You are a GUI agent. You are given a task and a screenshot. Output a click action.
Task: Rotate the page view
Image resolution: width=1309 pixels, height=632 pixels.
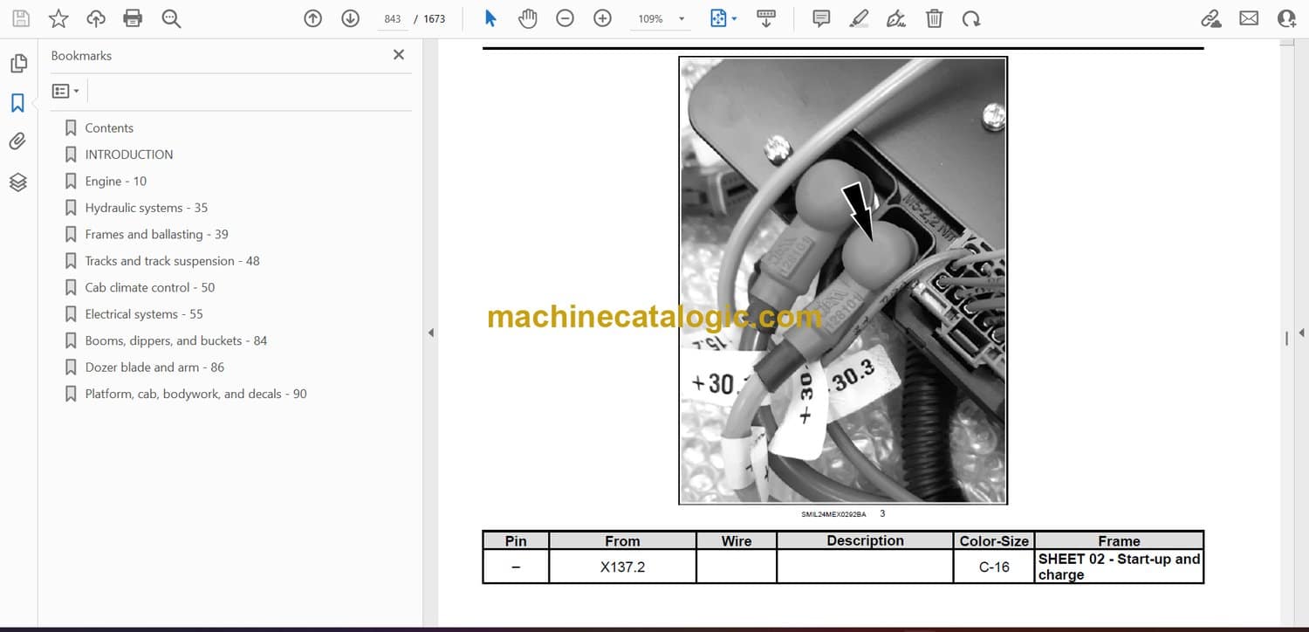pos(971,18)
